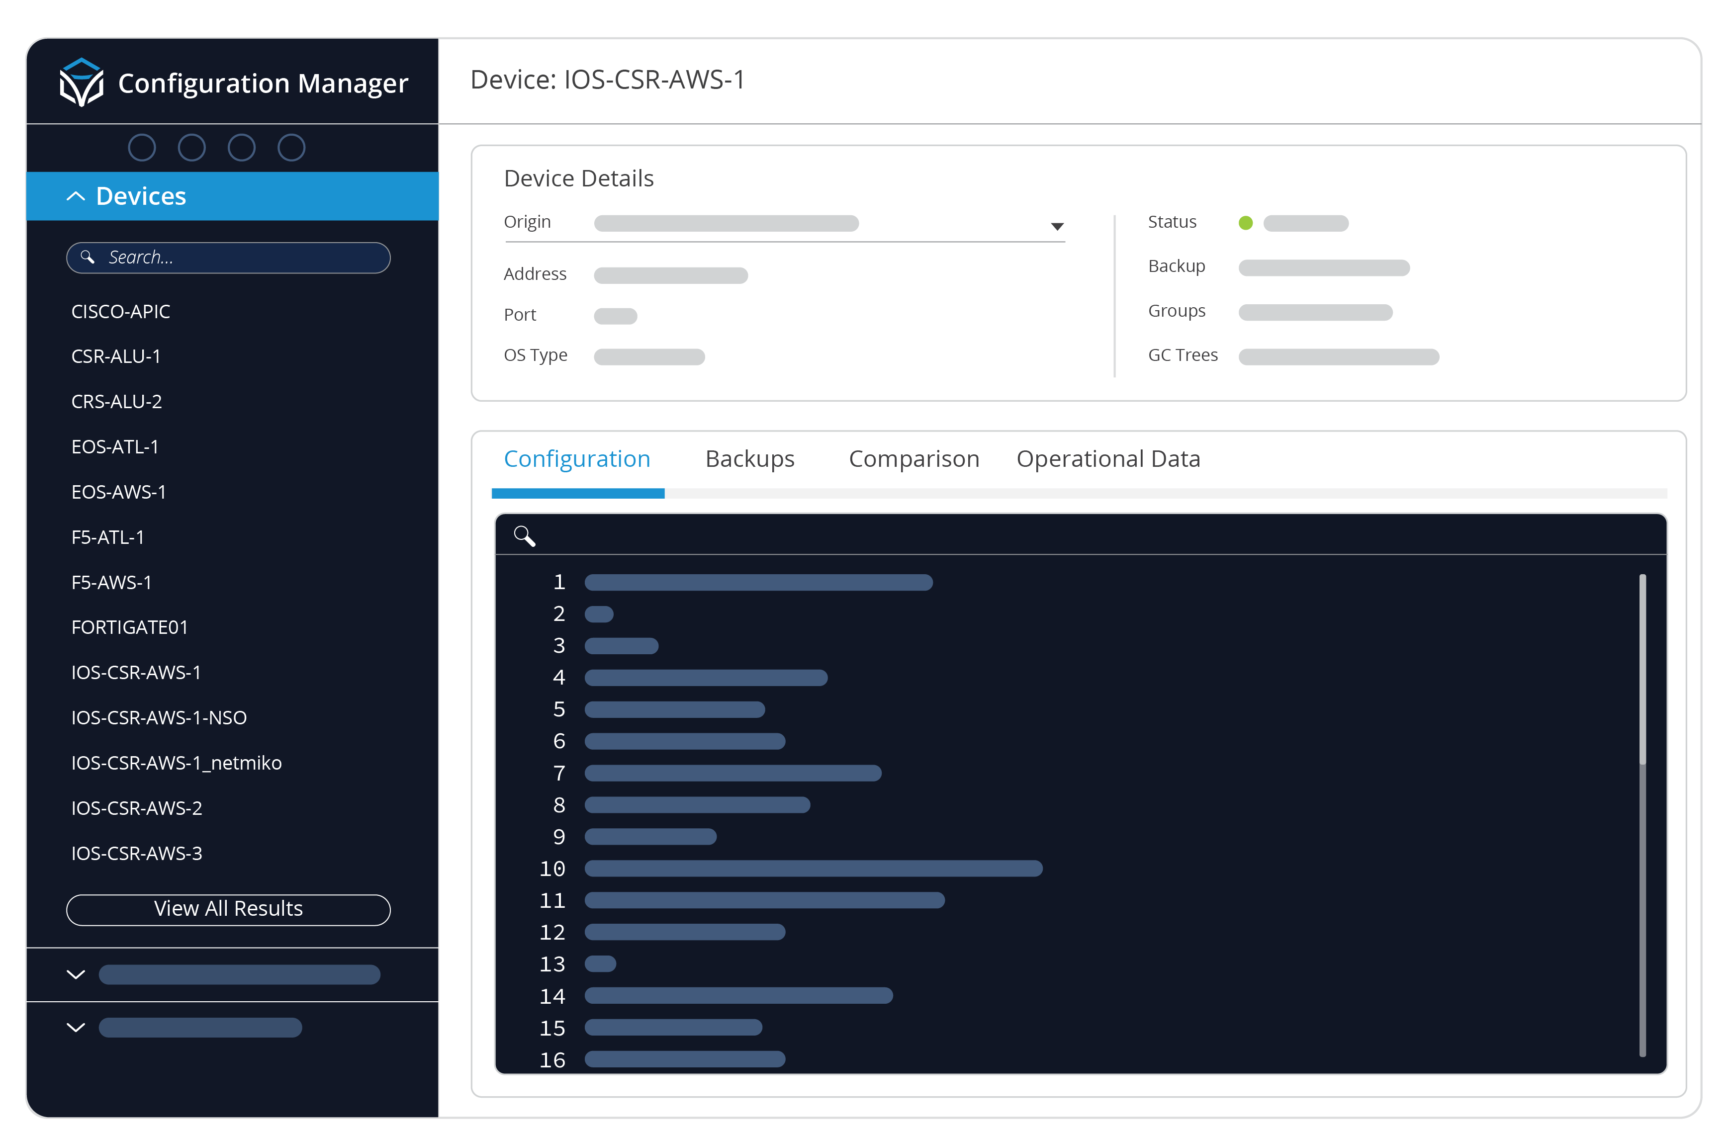Click configuration line 10
The height and width of the screenshot is (1134, 1735).
tap(813, 869)
